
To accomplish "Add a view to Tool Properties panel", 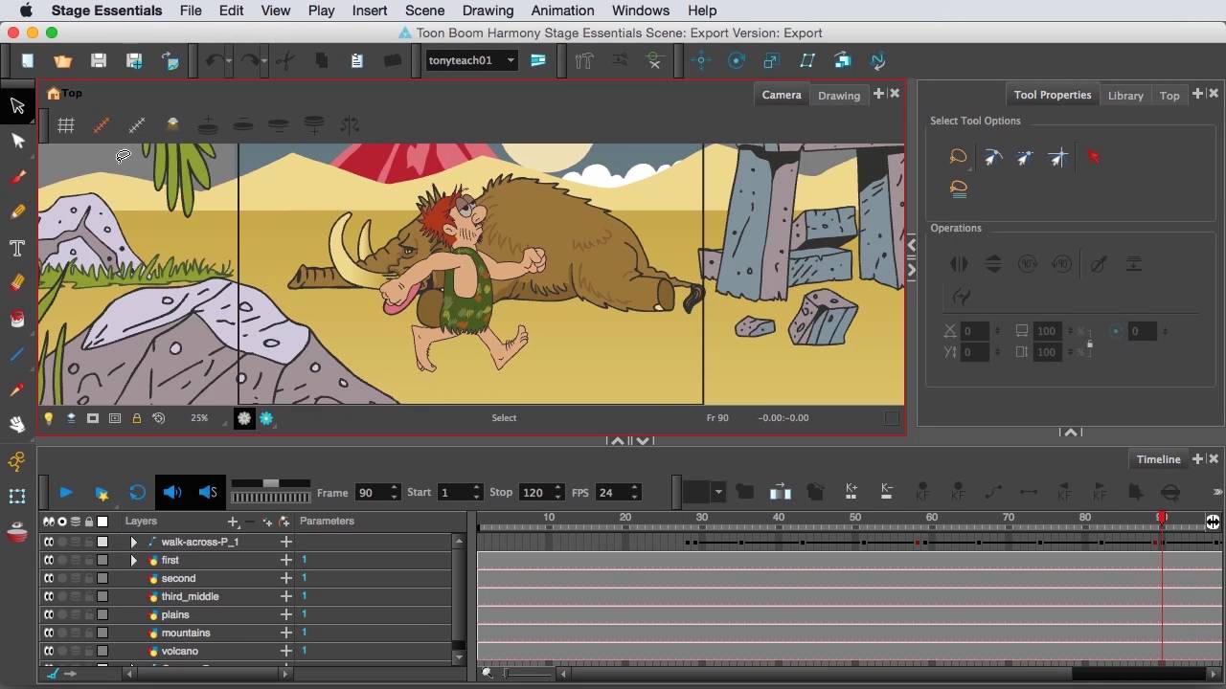I will click(x=1197, y=94).
